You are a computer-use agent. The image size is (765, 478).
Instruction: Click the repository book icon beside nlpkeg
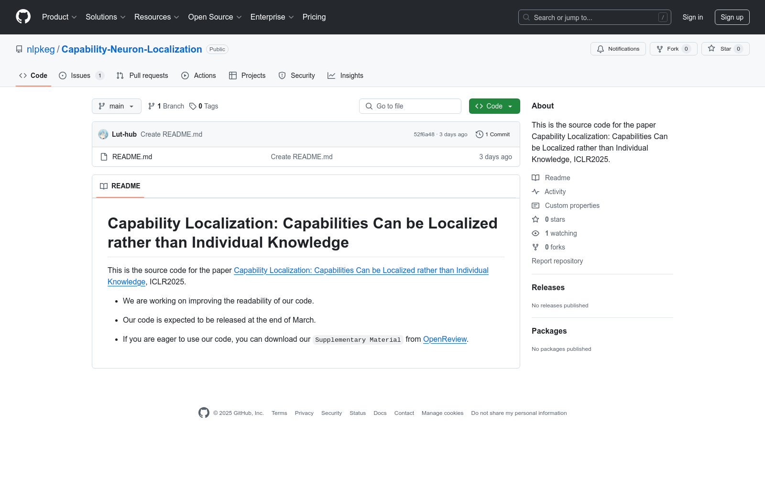click(19, 49)
